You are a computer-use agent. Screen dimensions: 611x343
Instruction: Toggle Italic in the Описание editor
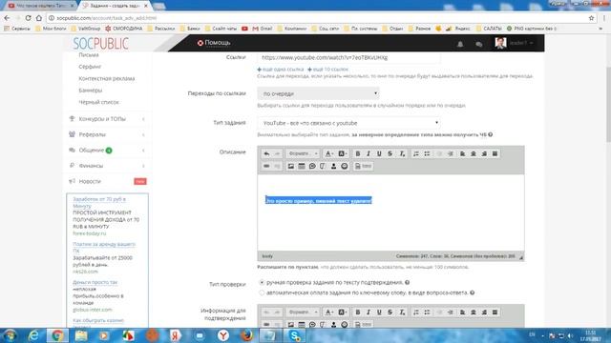pos(369,153)
